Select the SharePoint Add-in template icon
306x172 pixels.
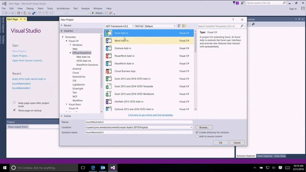109,63
